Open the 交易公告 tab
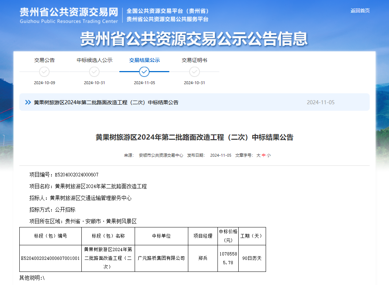This screenshot has width=389, height=285. point(45,60)
